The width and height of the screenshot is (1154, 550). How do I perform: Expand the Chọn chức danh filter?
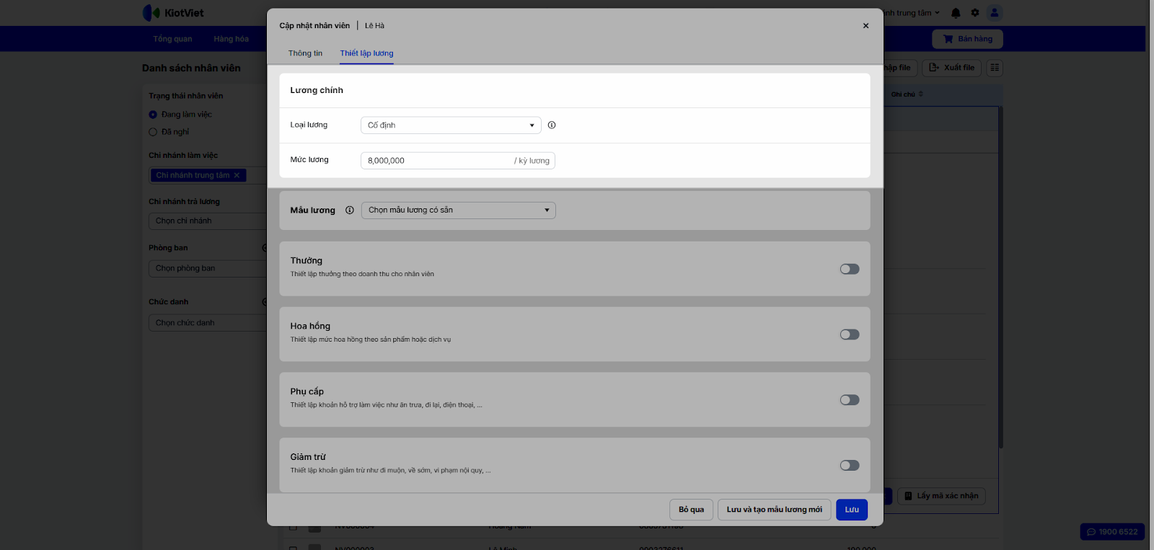click(x=208, y=323)
